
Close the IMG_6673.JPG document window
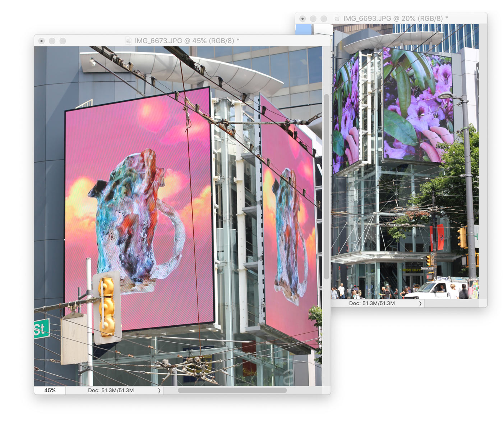click(x=42, y=41)
